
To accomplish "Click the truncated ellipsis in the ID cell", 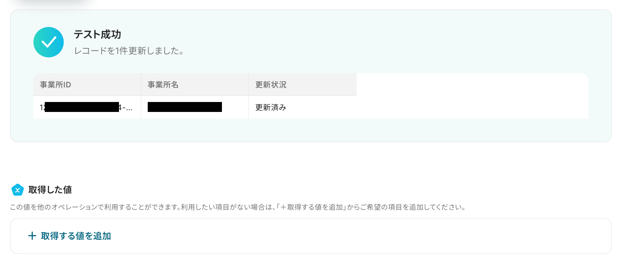I will point(129,108).
